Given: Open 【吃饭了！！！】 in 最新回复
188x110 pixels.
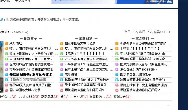Looking at the screenshot, I should coord(84,54).
